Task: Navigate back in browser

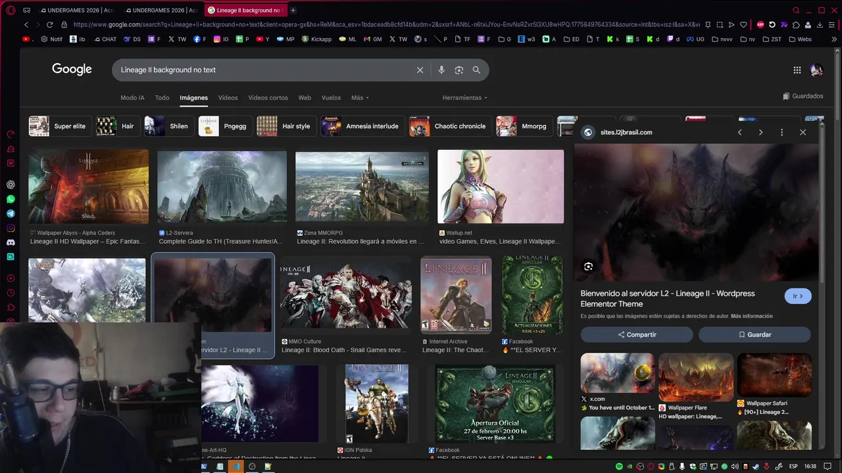Action: (x=26, y=25)
